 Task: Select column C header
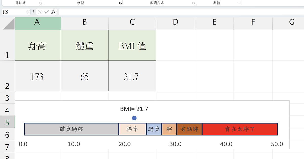click(132, 22)
